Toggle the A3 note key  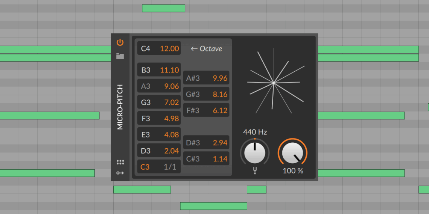pos(146,86)
